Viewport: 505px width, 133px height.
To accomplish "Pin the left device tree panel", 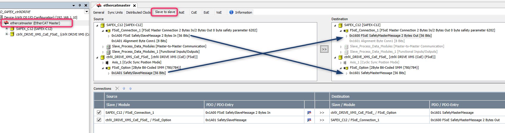I will (80, 5).
